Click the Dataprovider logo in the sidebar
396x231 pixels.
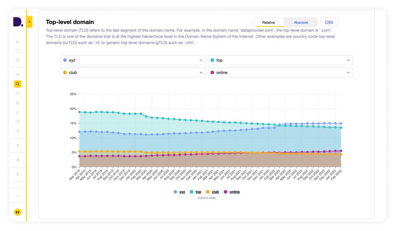point(18,22)
